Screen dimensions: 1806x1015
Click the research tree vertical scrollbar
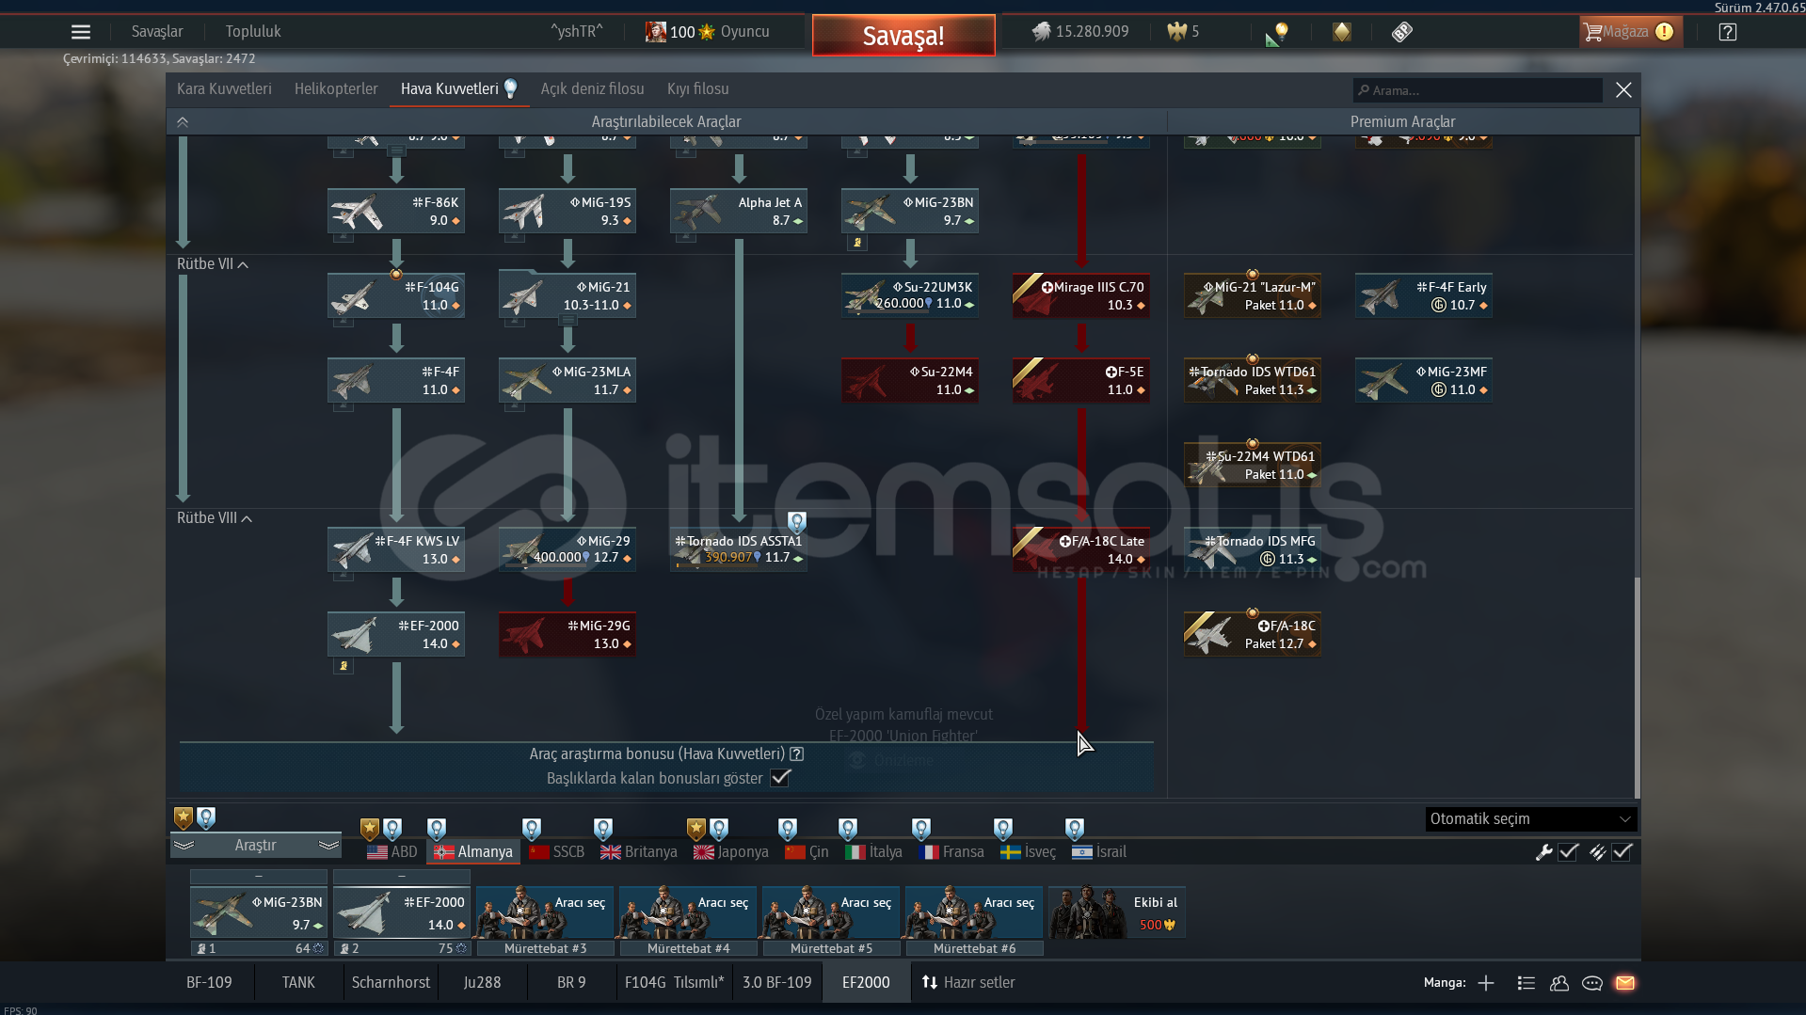pos(1637,687)
